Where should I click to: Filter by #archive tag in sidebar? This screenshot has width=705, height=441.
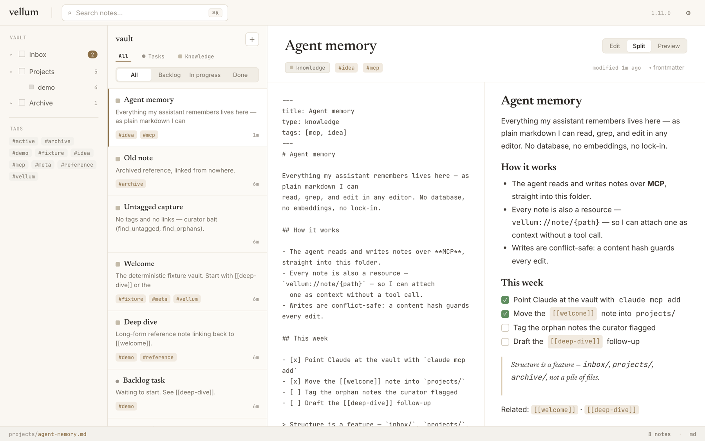point(58,141)
